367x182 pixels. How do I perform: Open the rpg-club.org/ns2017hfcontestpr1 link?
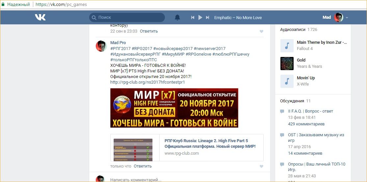pyautogui.click(x=147, y=82)
